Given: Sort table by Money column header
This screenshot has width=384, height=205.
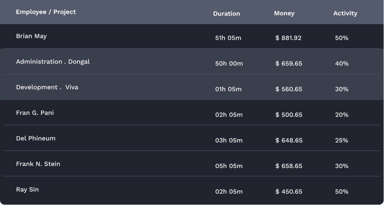Looking at the screenshot, I should (x=284, y=14).
